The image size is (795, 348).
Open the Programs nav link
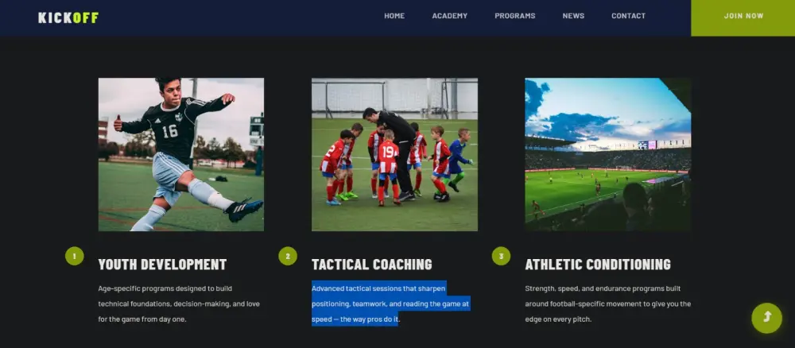click(x=514, y=16)
